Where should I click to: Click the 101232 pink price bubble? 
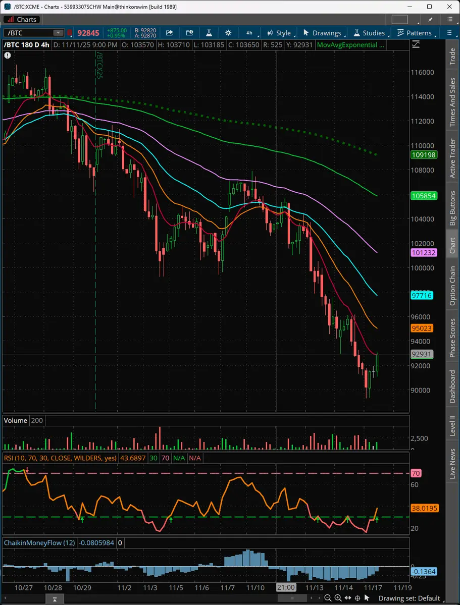click(424, 253)
